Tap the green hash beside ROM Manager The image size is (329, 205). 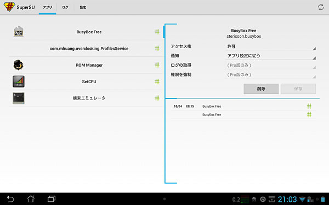pyautogui.click(x=157, y=65)
